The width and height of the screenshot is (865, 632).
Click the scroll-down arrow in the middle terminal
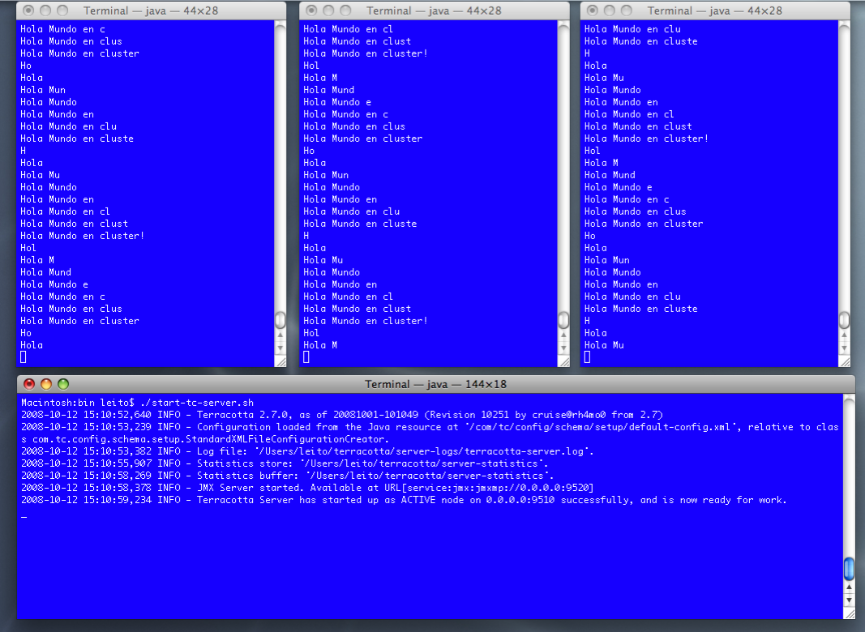point(562,348)
